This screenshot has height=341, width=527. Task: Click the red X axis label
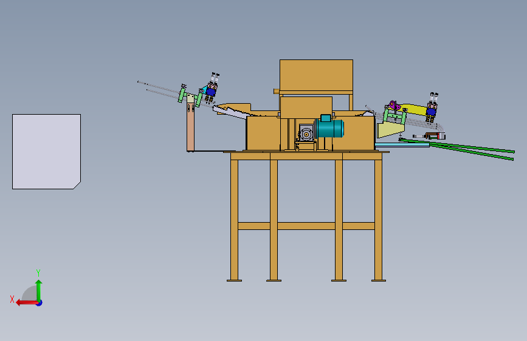pos(12,299)
